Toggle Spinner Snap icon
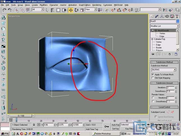 pyautogui.click(x=131, y=10)
